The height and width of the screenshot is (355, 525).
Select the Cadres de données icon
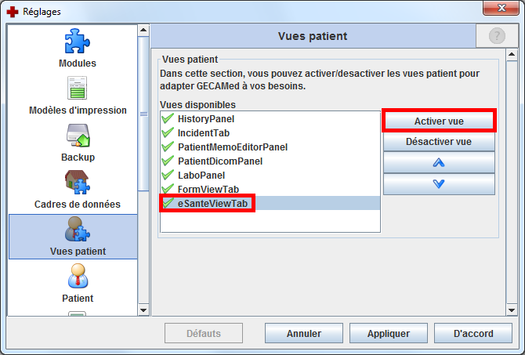[78, 183]
